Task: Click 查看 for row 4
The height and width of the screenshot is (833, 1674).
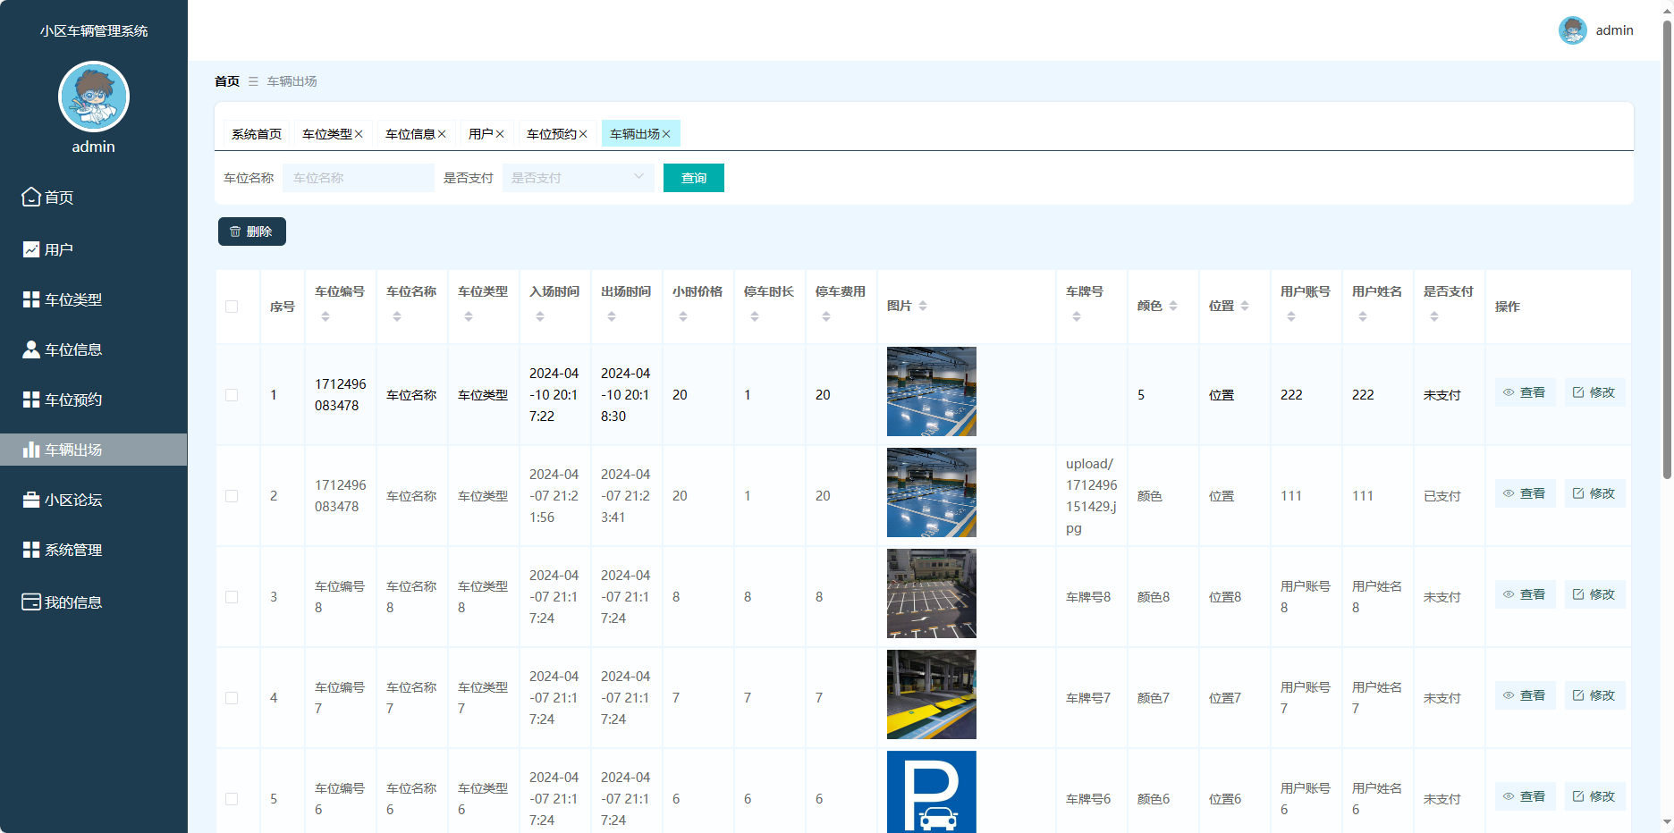Action: click(x=1525, y=695)
